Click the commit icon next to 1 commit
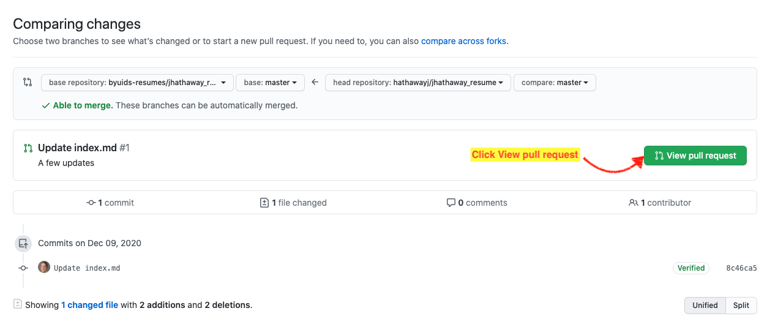This screenshot has width=767, height=319. tap(91, 203)
